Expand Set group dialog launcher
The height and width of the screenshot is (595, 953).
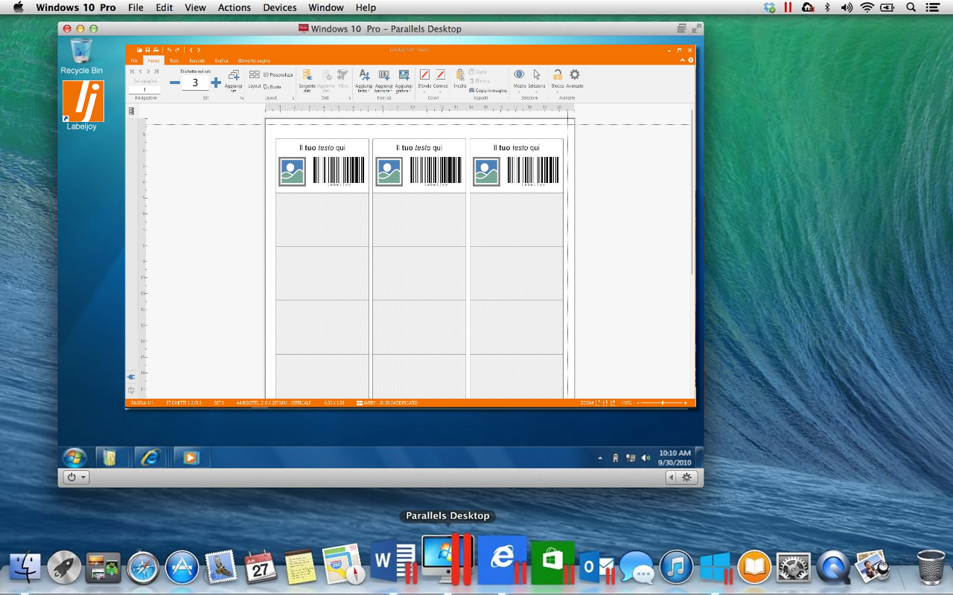(x=241, y=97)
